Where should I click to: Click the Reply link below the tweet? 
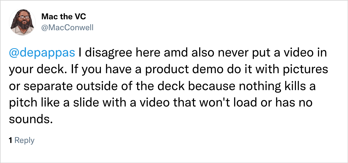[x=25, y=140]
